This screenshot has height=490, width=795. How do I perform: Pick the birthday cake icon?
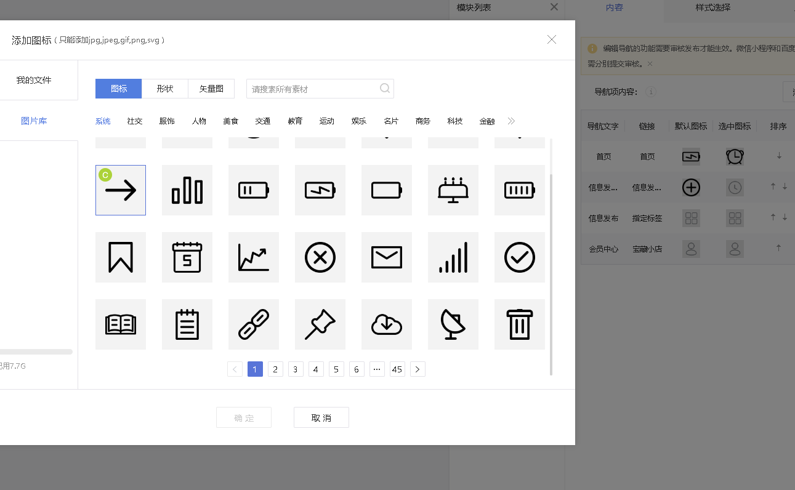(x=453, y=190)
